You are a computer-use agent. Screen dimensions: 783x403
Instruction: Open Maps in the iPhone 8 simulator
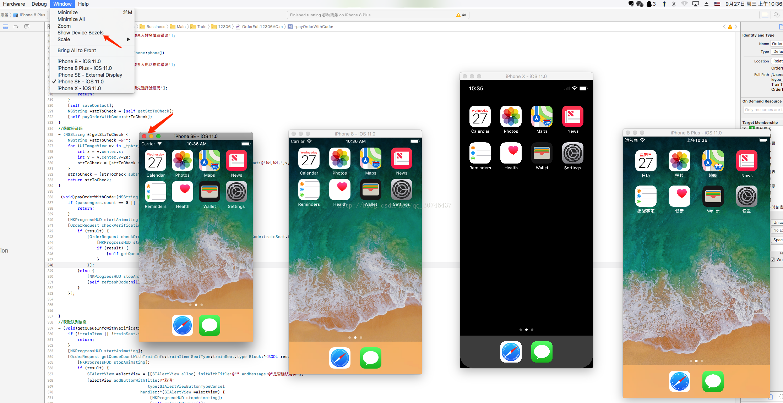coord(371,158)
